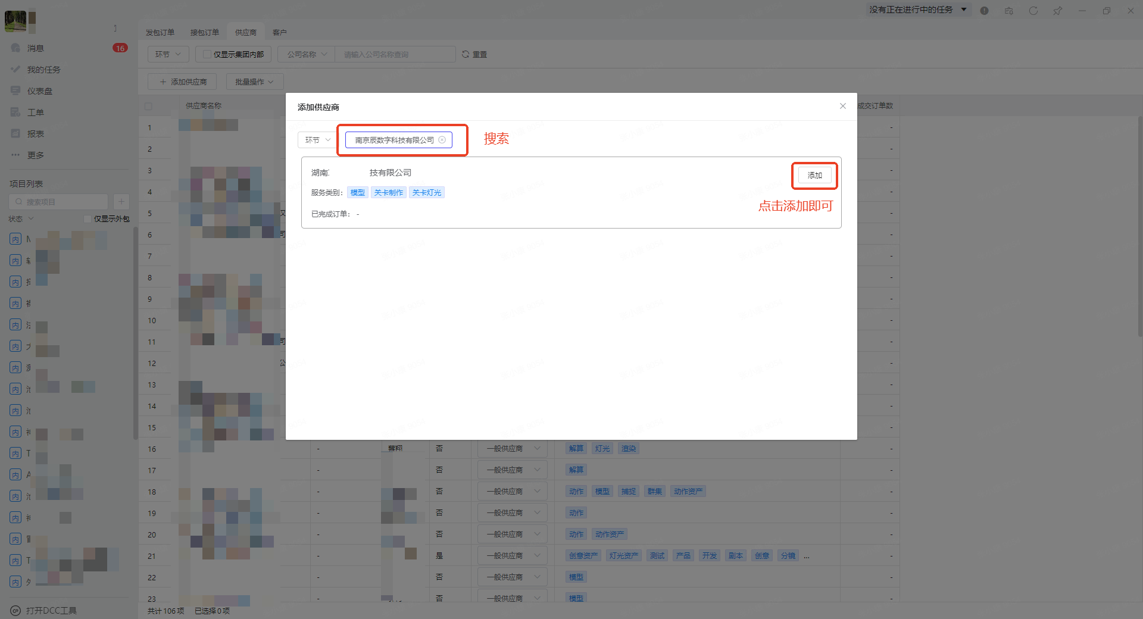Click the 我的任务 checkmark icon

click(15, 70)
